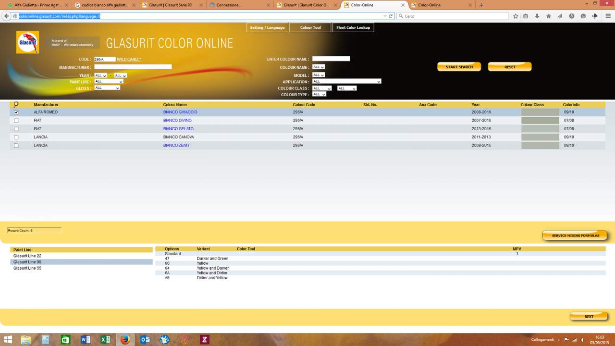
Task: Click the Service Mixing Formulas button
Action: tap(575, 235)
